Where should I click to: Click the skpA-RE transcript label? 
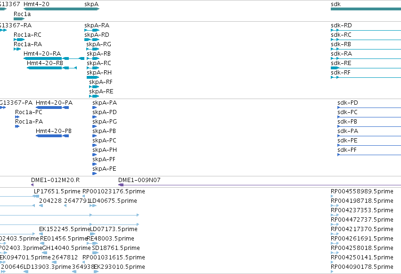click(101, 91)
